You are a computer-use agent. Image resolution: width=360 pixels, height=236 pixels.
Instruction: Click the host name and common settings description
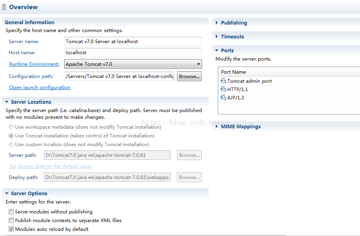click(64, 30)
